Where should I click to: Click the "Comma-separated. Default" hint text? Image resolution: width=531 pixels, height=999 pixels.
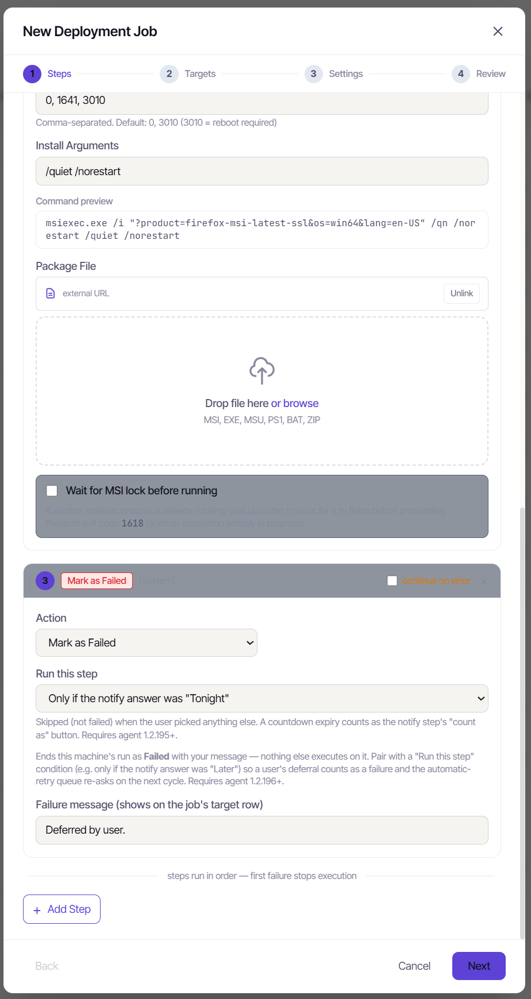pyautogui.click(x=156, y=122)
